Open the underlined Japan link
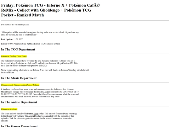 point(36,114)
